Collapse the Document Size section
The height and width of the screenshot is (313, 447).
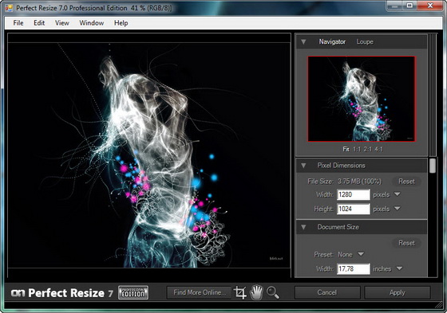point(303,227)
